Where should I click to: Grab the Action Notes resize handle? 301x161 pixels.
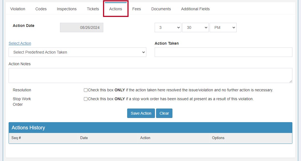tap(291, 81)
